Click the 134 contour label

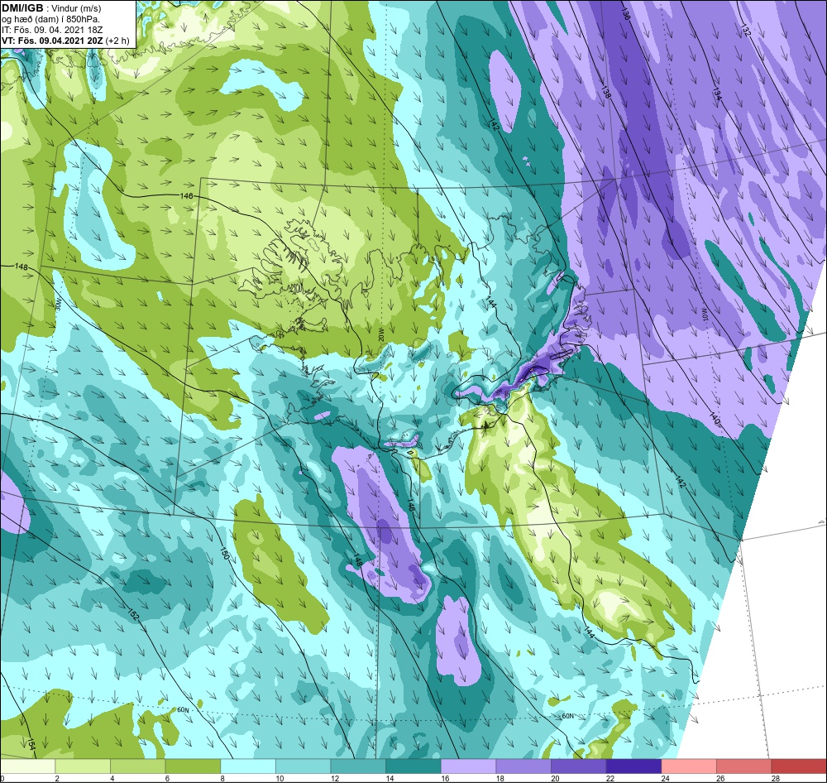(x=716, y=94)
